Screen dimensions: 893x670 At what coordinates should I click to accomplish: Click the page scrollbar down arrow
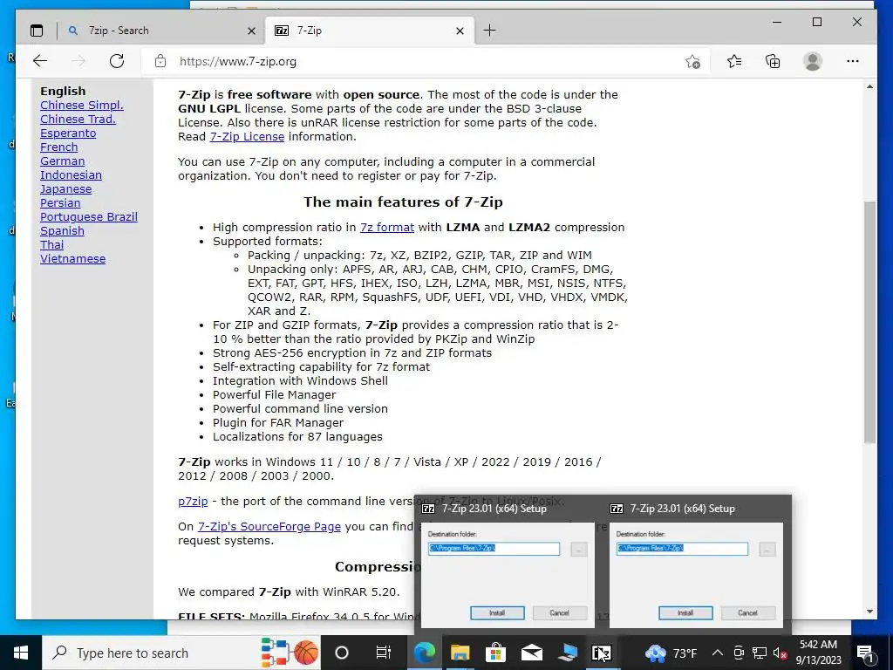tap(869, 612)
